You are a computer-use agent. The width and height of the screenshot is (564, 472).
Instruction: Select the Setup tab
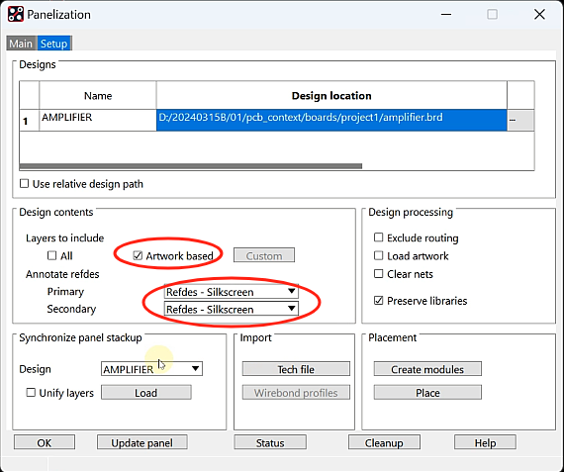(x=54, y=44)
